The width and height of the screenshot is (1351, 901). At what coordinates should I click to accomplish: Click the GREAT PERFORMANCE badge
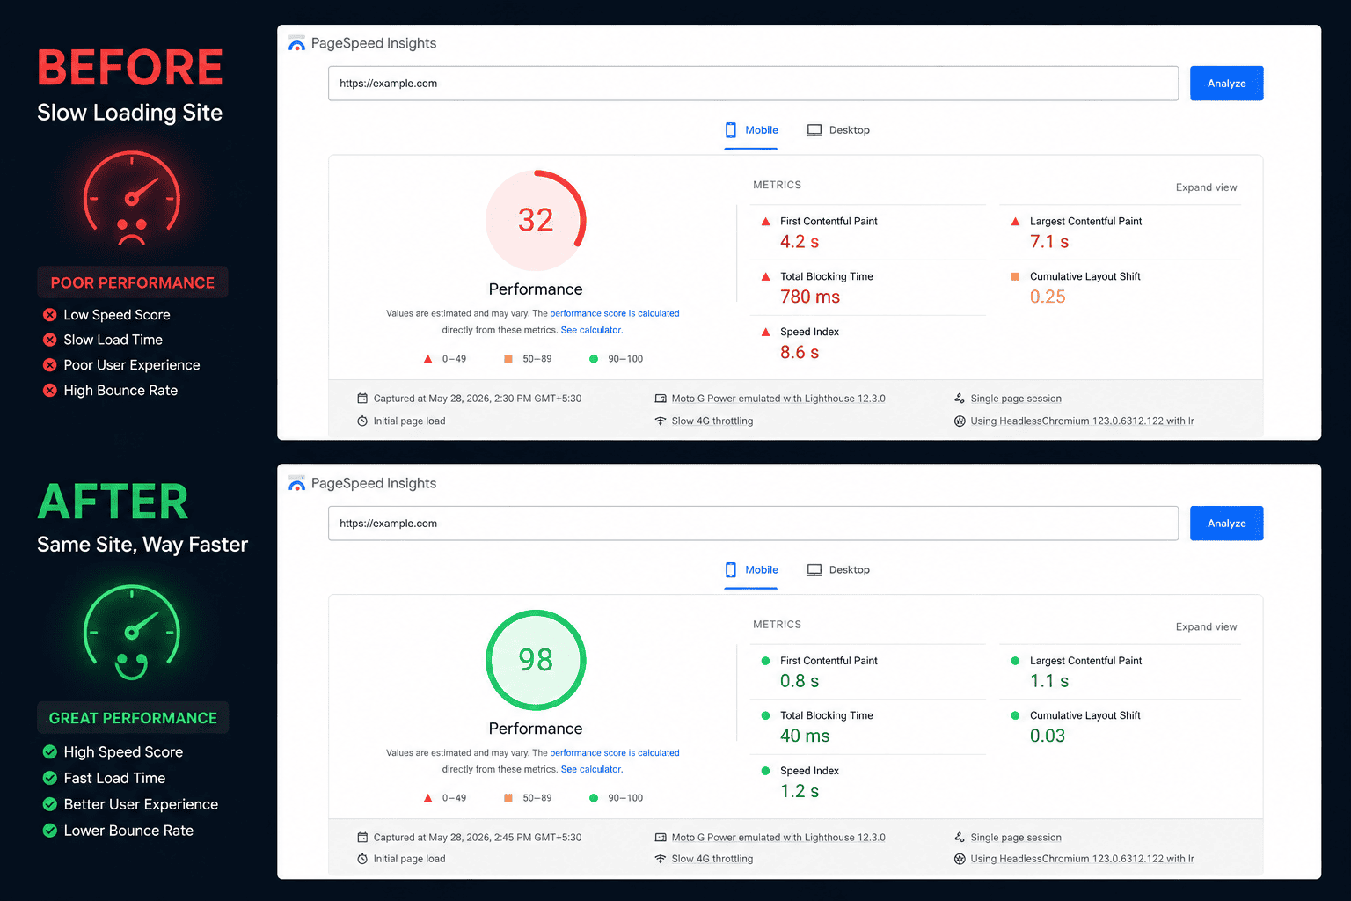pos(133,718)
